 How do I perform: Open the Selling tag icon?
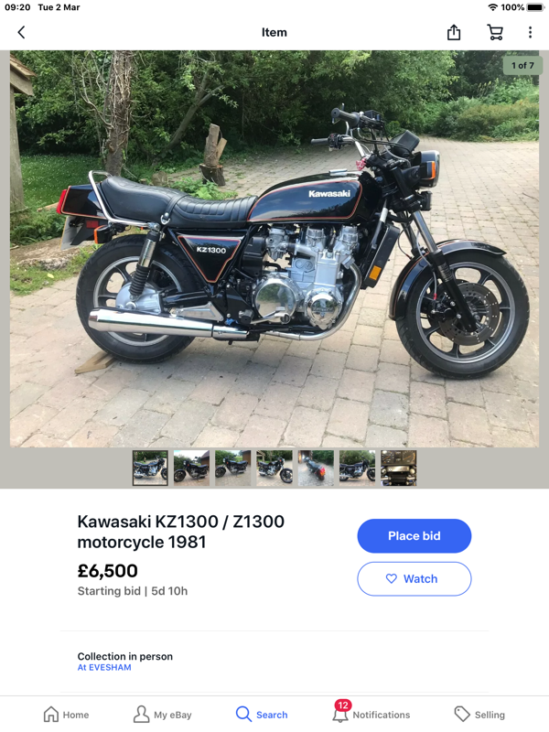(462, 714)
